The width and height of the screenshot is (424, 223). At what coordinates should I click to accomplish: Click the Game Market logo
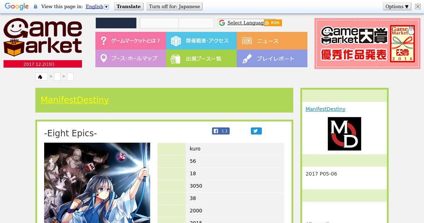tap(43, 37)
